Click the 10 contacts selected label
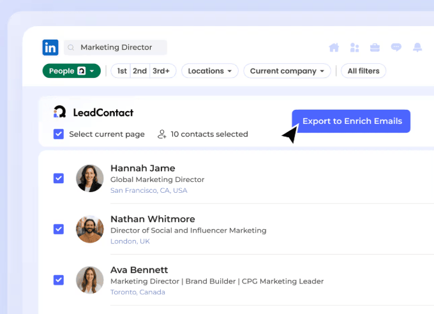The width and height of the screenshot is (434, 314). pyautogui.click(x=209, y=134)
